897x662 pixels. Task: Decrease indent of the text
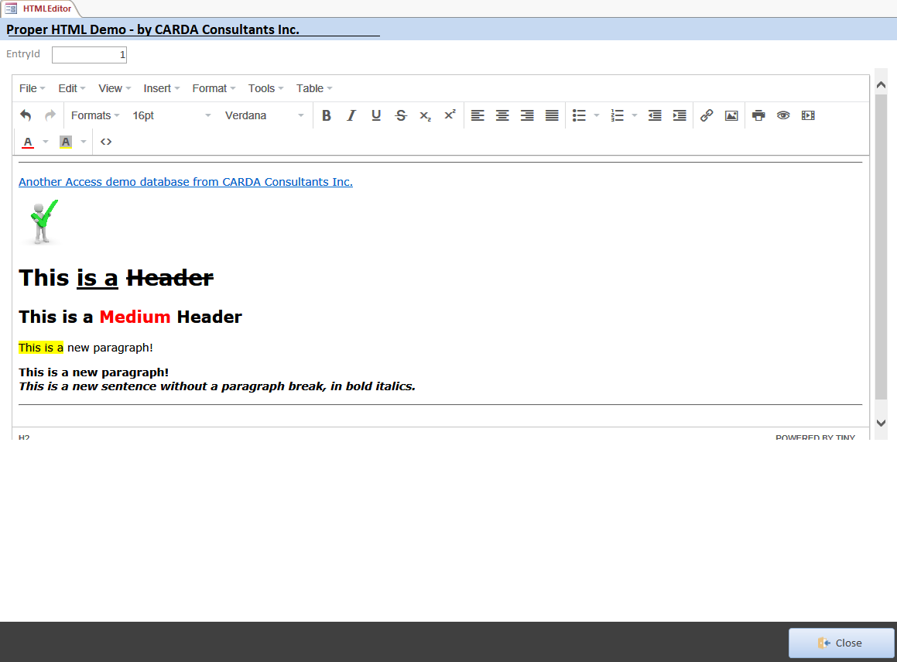pos(655,115)
